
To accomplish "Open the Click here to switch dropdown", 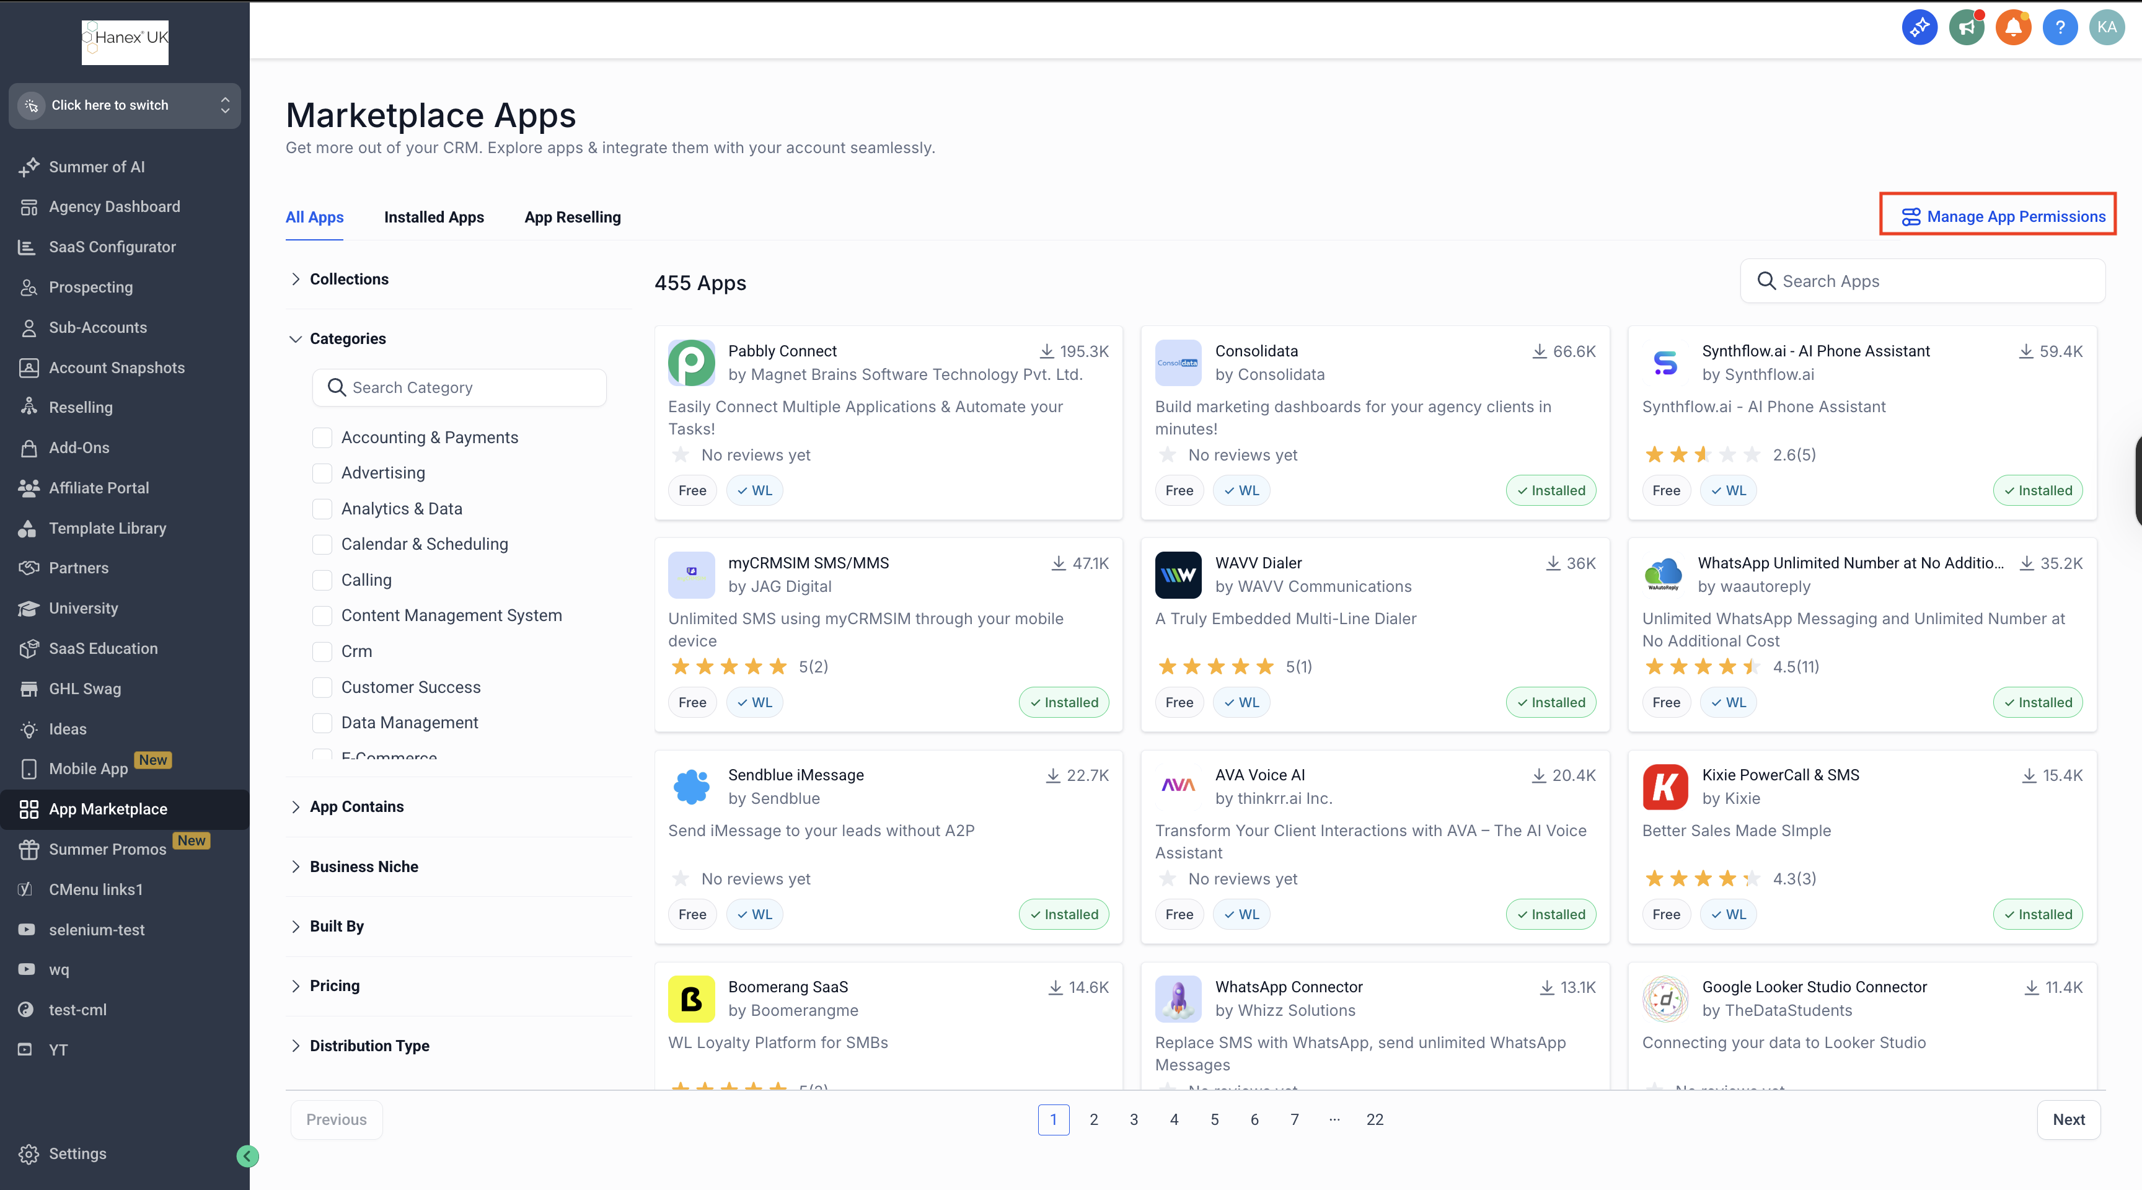I will [x=125, y=105].
